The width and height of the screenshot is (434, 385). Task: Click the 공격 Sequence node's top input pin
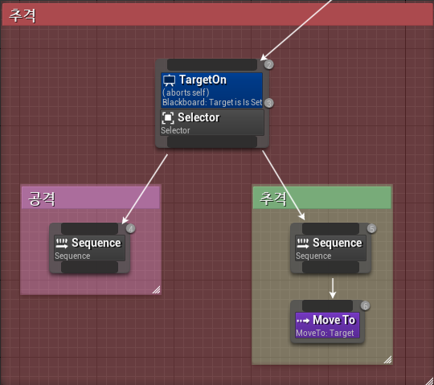pyautogui.click(x=89, y=228)
